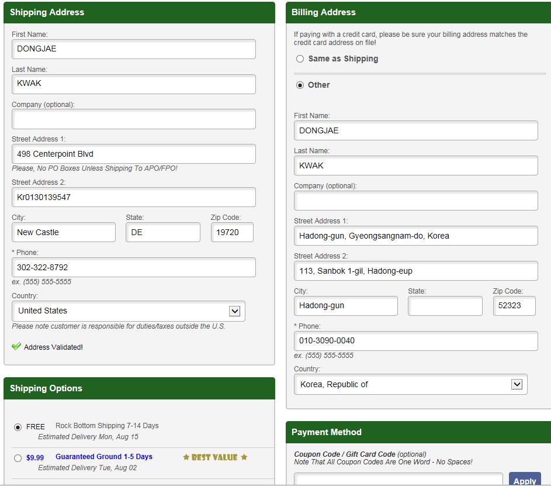Click the shipping Zip Code field
Viewport: 551px width, 486px height.
click(x=232, y=232)
